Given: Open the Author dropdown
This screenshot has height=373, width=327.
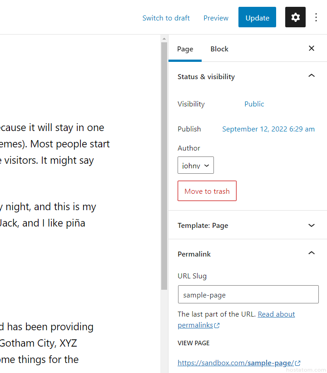Looking at the screenshot, I should coord(196,166).
